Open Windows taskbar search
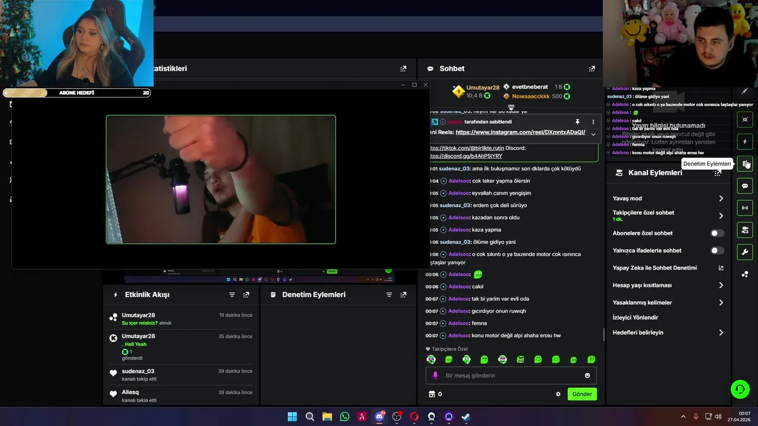Viewport: 758px width, 426px height. [x=310, y=417]
